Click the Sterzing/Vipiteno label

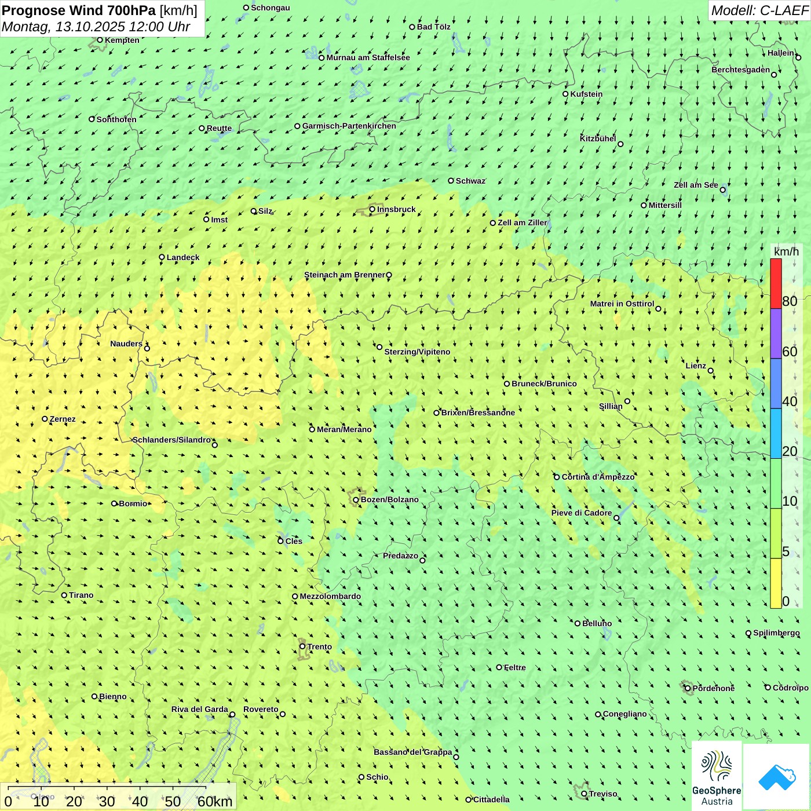417,352
